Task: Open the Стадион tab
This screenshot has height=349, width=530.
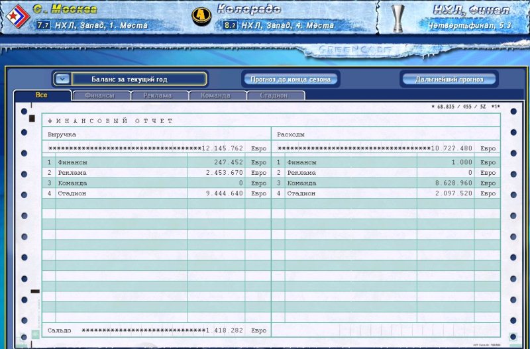Action: [273, 95]
